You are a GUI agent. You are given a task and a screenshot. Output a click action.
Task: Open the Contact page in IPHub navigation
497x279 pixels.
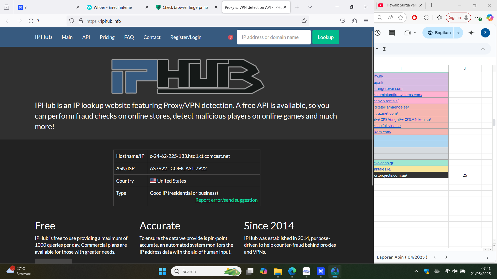point(152,37)
